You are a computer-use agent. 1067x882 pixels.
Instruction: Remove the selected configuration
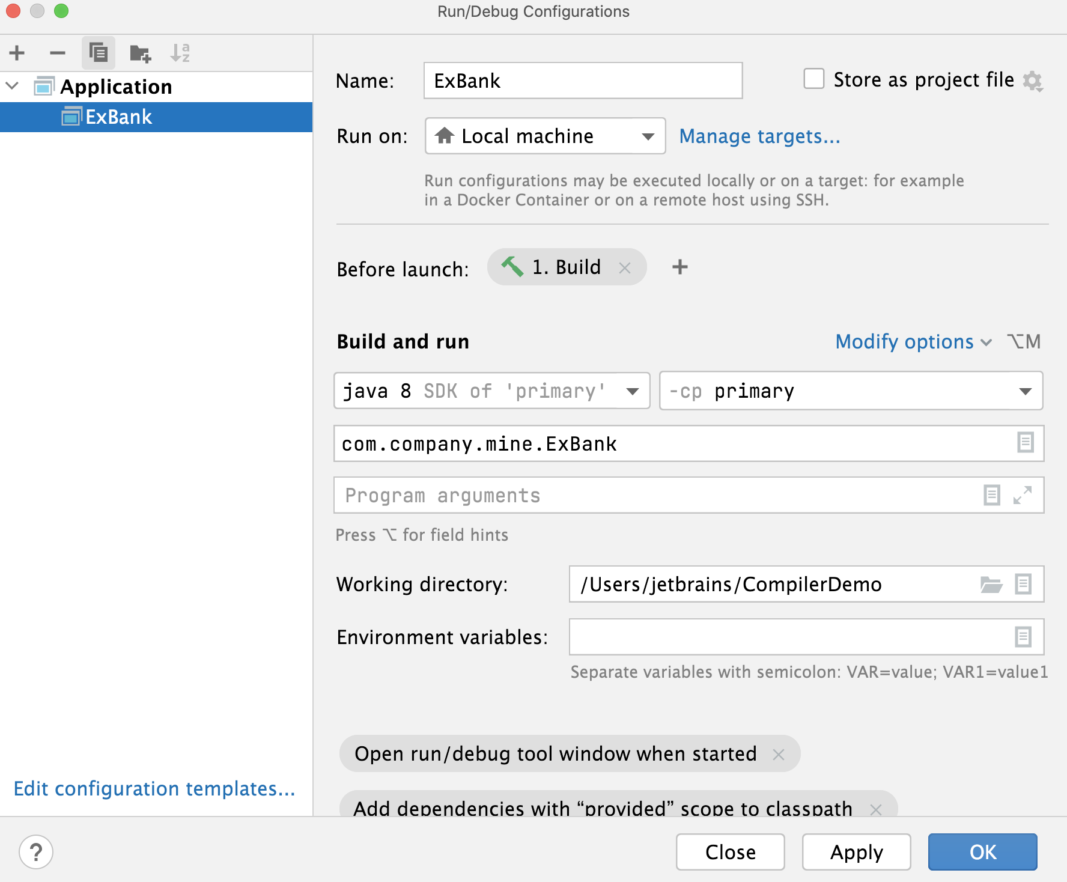(x=58, y=53)
